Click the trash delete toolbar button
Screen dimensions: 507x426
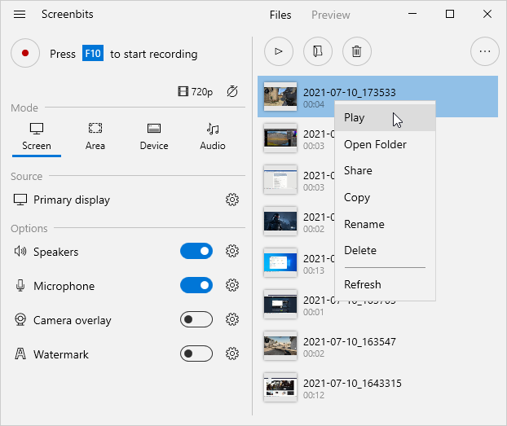(357, 51)
